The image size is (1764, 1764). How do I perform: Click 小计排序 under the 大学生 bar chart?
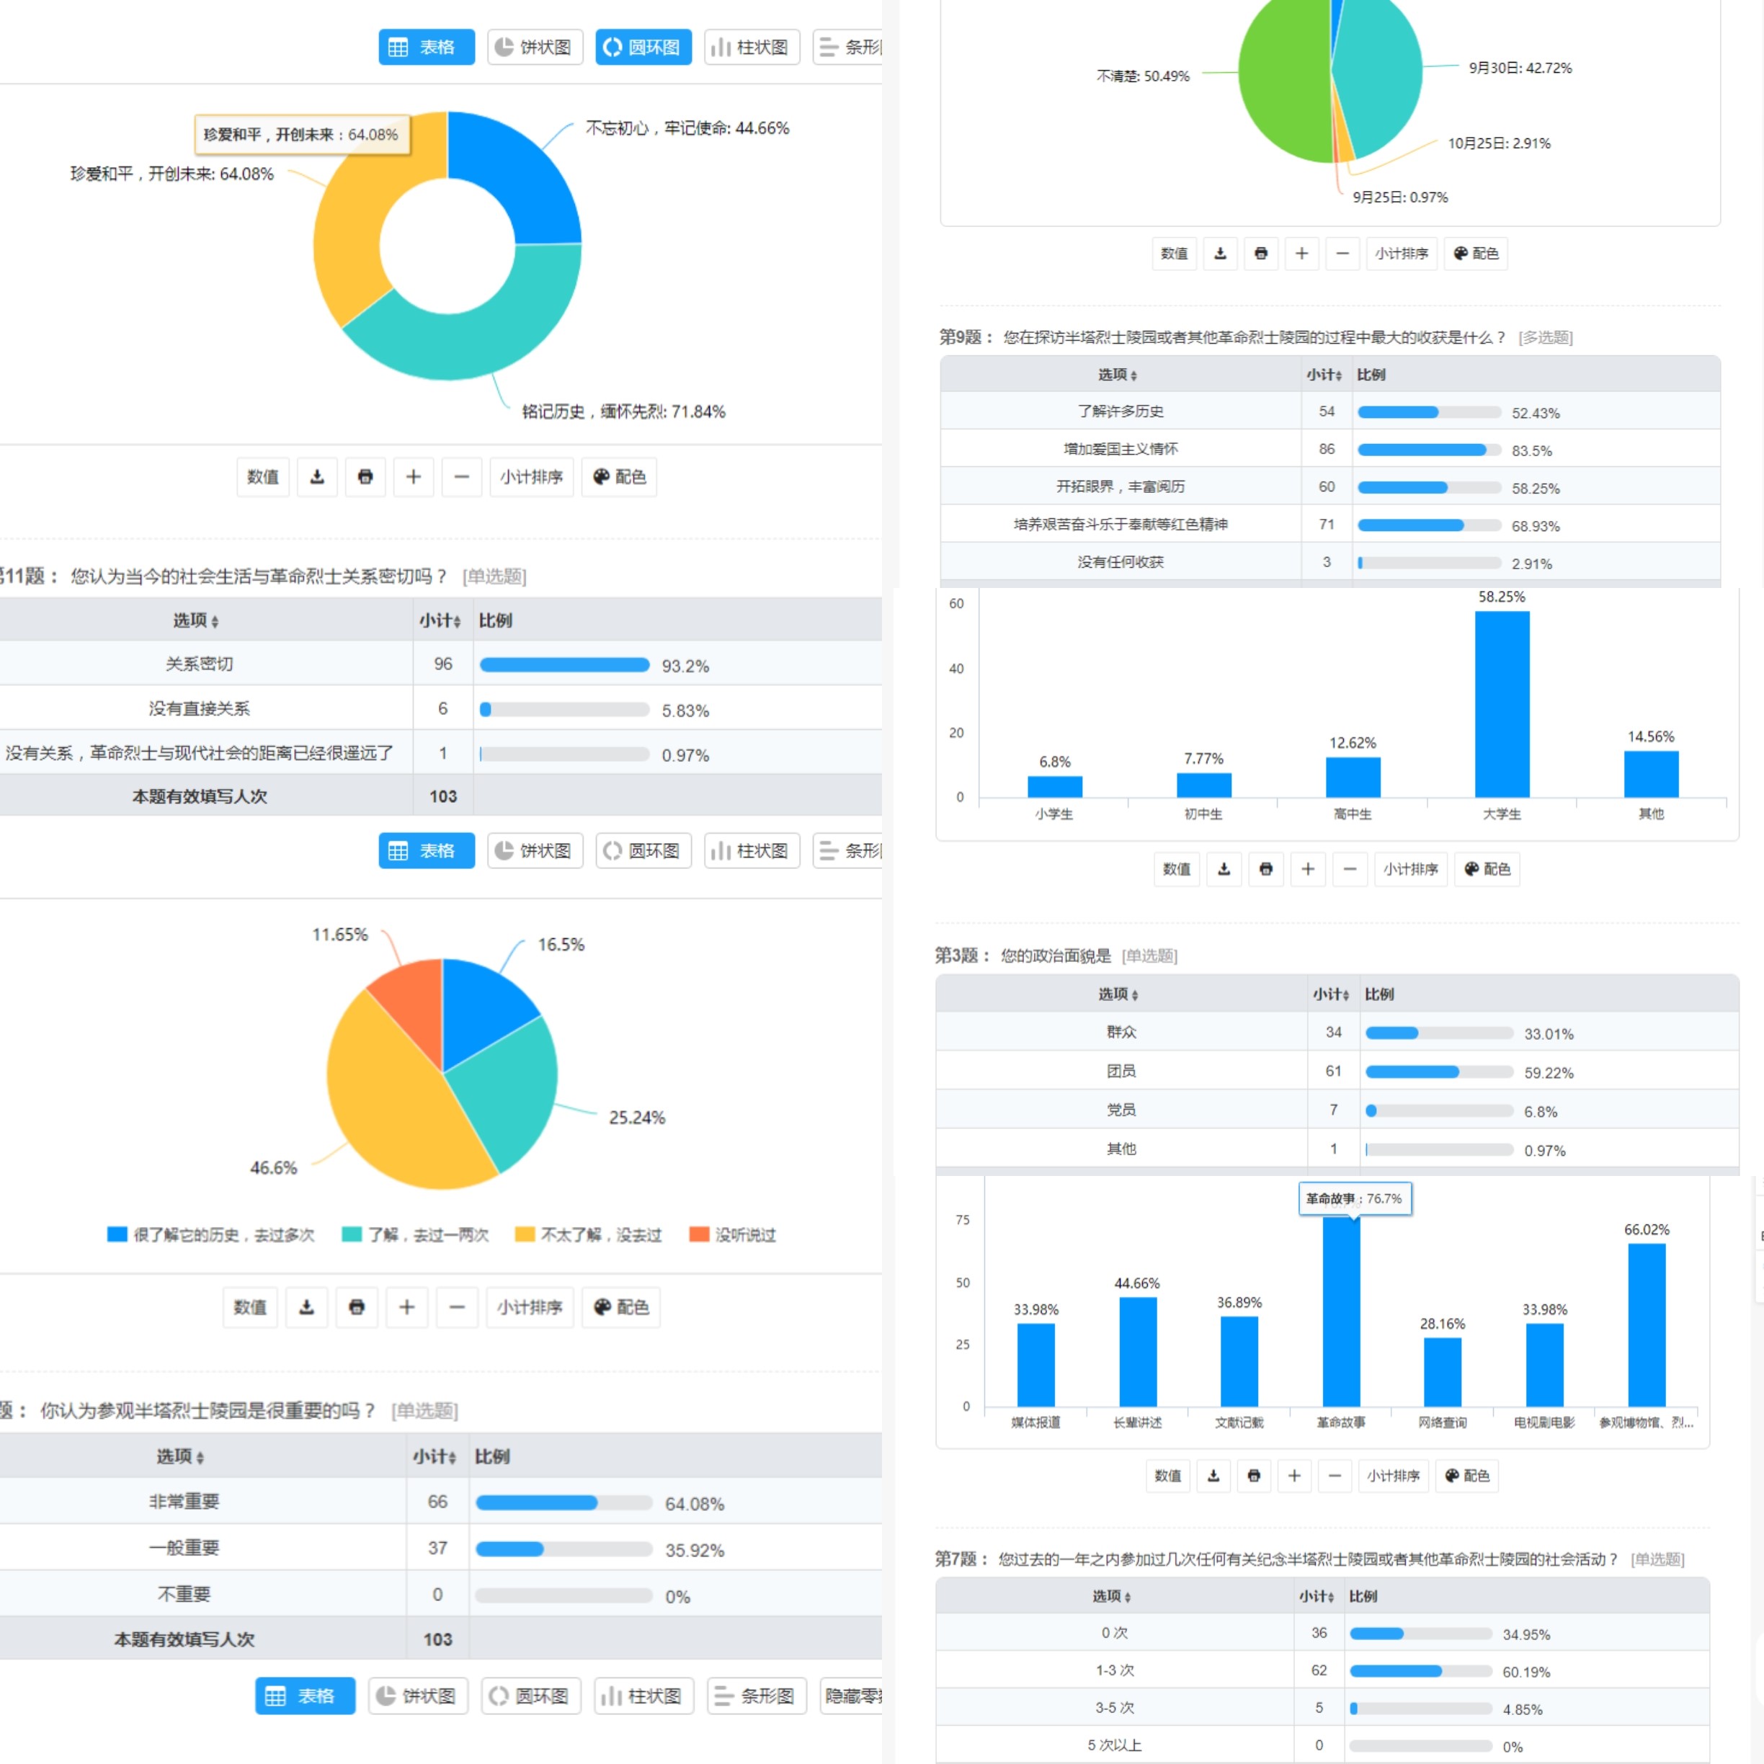coord(1411,869)
